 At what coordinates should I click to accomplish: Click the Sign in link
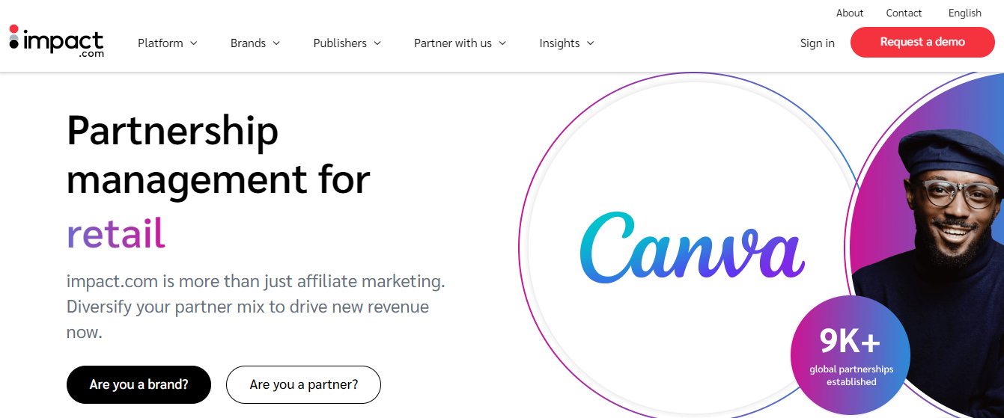click(817, 43)
